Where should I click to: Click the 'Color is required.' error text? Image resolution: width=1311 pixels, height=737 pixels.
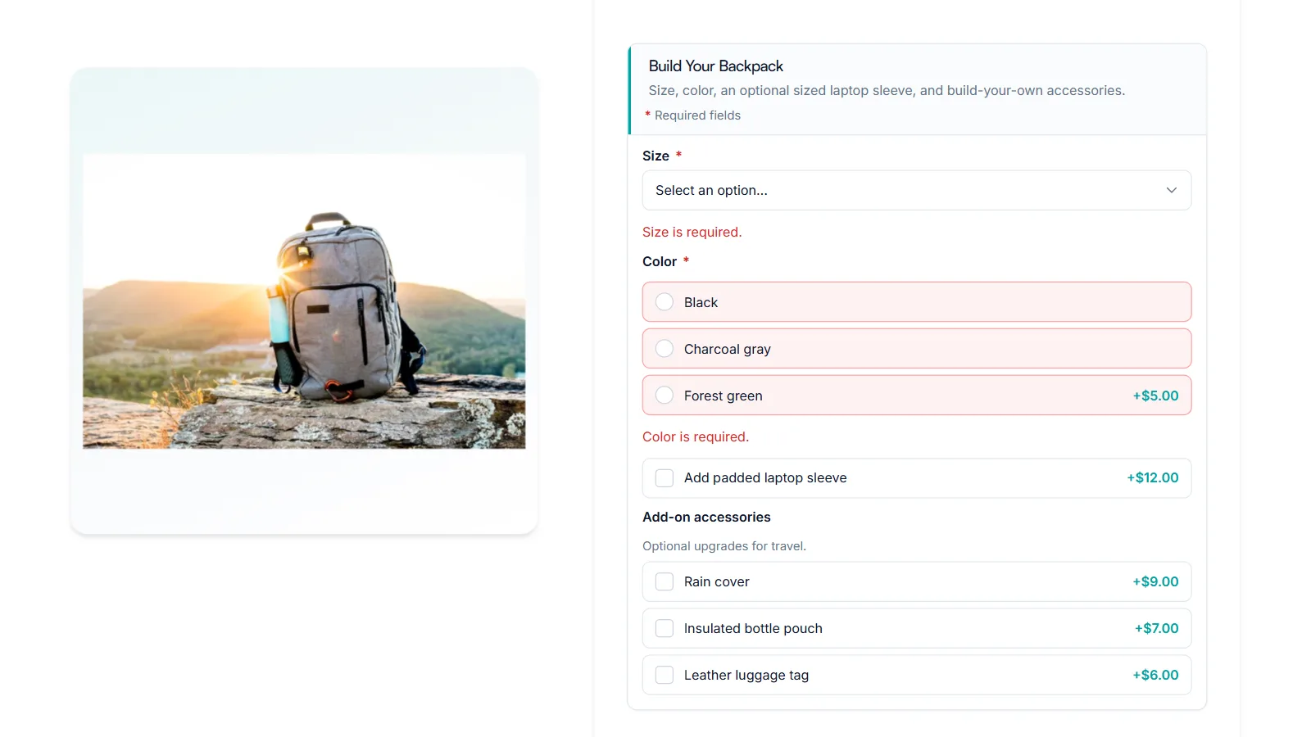point(696,436)
